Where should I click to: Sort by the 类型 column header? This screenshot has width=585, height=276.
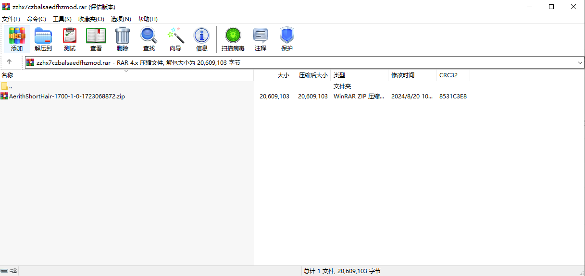(360, 75)
